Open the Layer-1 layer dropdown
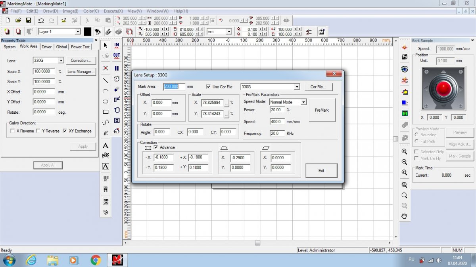476x267 pixels. 77,32
